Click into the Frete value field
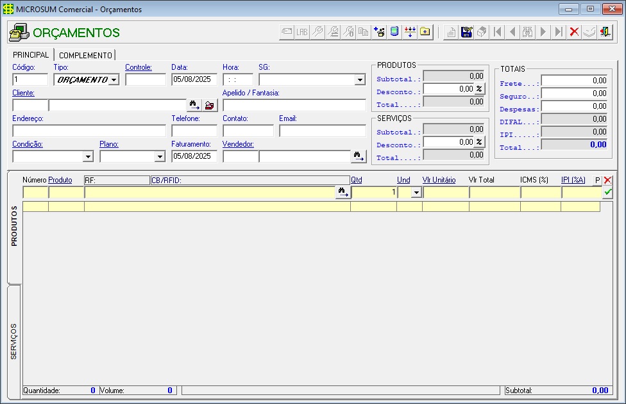The width and height of the screenshot is (626, 404). [574, 81]
